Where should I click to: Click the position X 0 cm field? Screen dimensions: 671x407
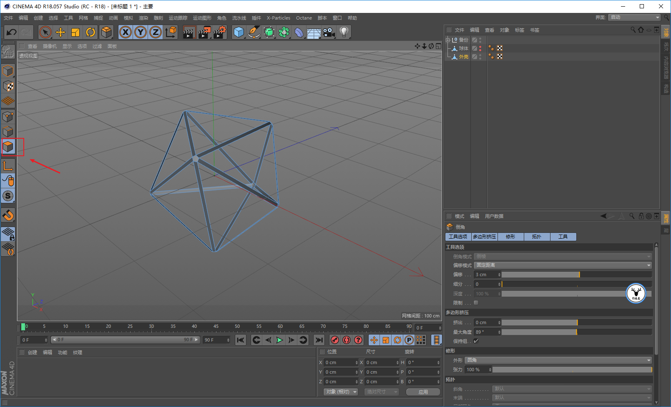tap(341, 362)
